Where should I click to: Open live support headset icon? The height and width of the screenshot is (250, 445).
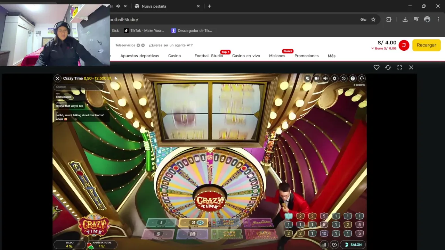pos(362,78)
